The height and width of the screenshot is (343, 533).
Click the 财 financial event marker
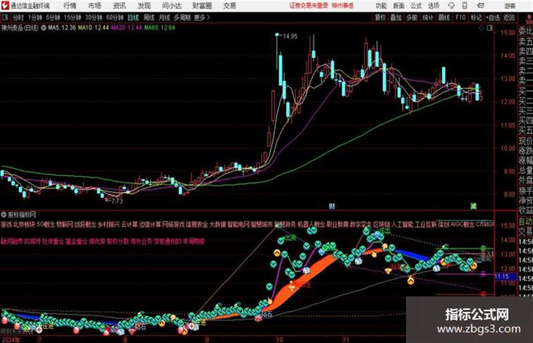(332, 206)
